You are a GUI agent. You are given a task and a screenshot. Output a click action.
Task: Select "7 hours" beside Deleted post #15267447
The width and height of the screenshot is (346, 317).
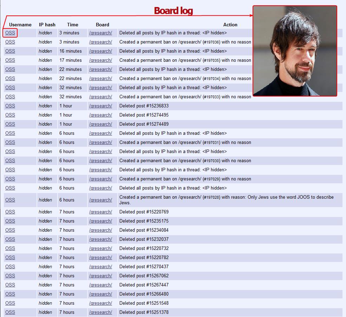67,285
